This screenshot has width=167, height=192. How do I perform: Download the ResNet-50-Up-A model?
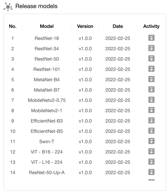click(x=151, y=172)
